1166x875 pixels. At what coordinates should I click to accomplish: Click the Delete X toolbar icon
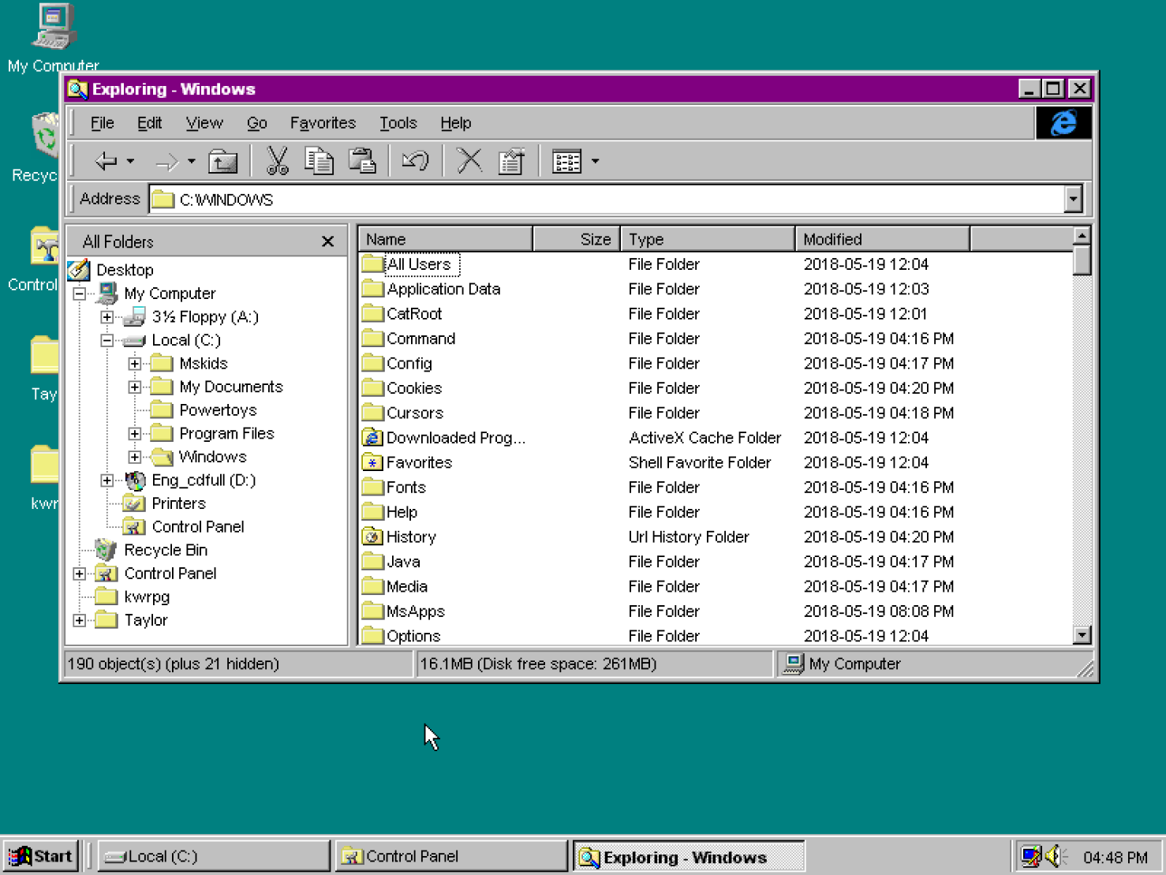(x=469, y=161)
